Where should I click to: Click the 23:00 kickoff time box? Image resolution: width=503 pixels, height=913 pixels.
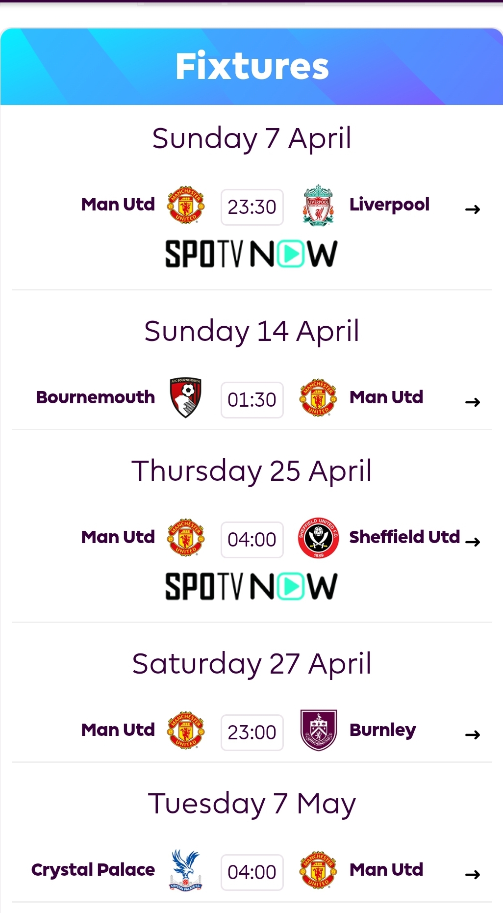(252, 732)
